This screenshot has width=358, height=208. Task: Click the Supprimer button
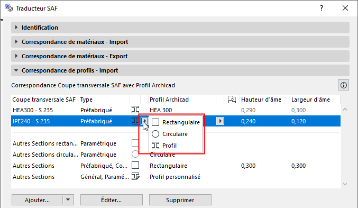(180, 200)
